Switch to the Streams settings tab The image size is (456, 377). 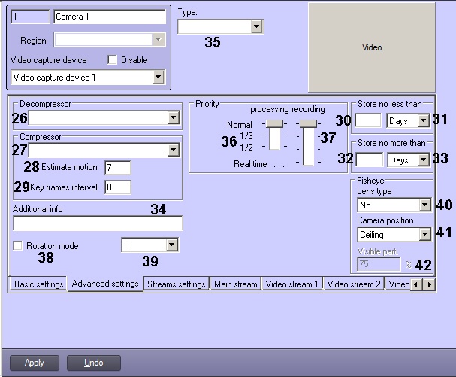click(177, 284)
